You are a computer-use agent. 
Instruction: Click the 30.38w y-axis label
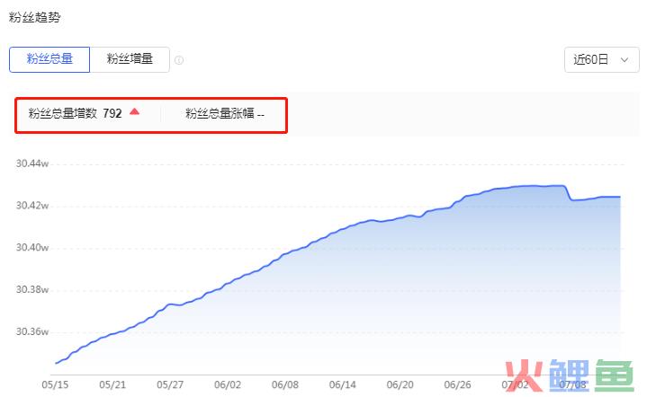32,289
